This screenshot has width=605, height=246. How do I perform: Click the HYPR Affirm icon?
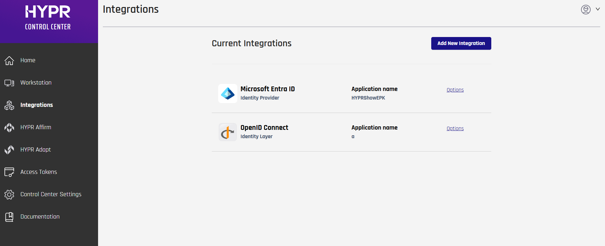[9, 128]
